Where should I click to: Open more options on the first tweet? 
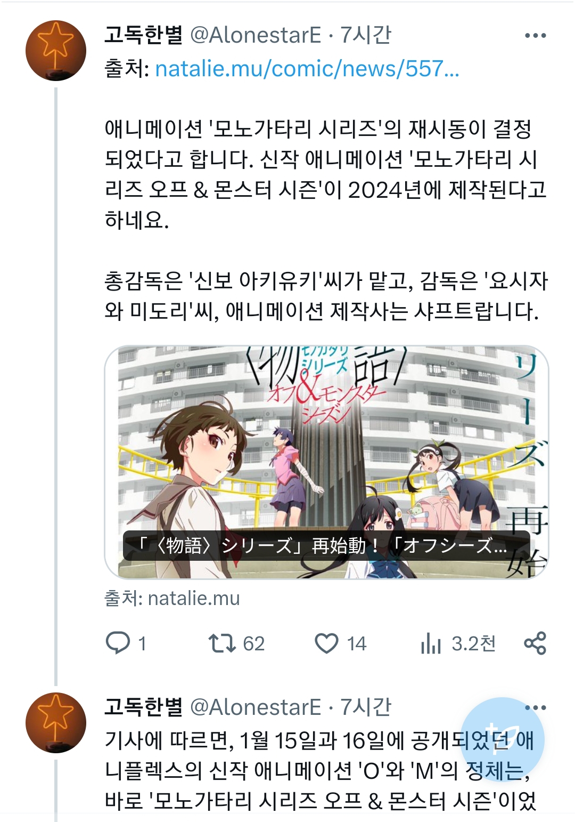click(535, 36)
